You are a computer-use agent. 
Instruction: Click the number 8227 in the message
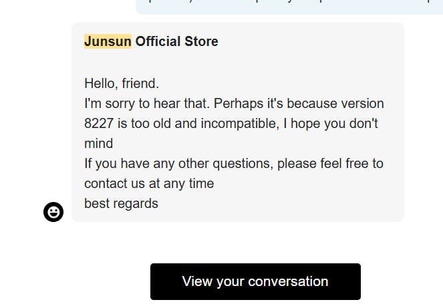tap(99, 123)
